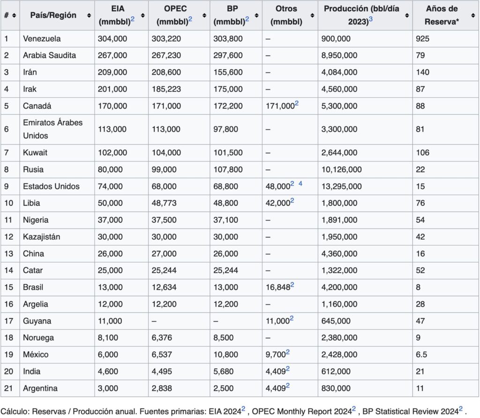The width and height of the screenshot is (480, 418).
Task: Open footnote 2 in the EIA header
Action: [x=133, y=19]
